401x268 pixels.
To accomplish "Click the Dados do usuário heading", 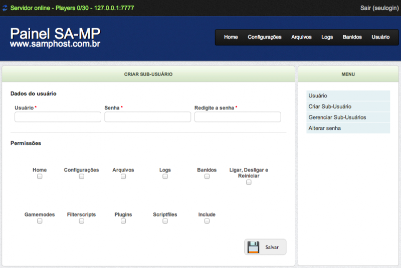I will (34, 93).
